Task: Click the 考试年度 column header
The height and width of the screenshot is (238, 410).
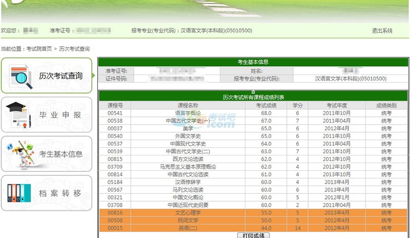Action: [x=337, y=106]
